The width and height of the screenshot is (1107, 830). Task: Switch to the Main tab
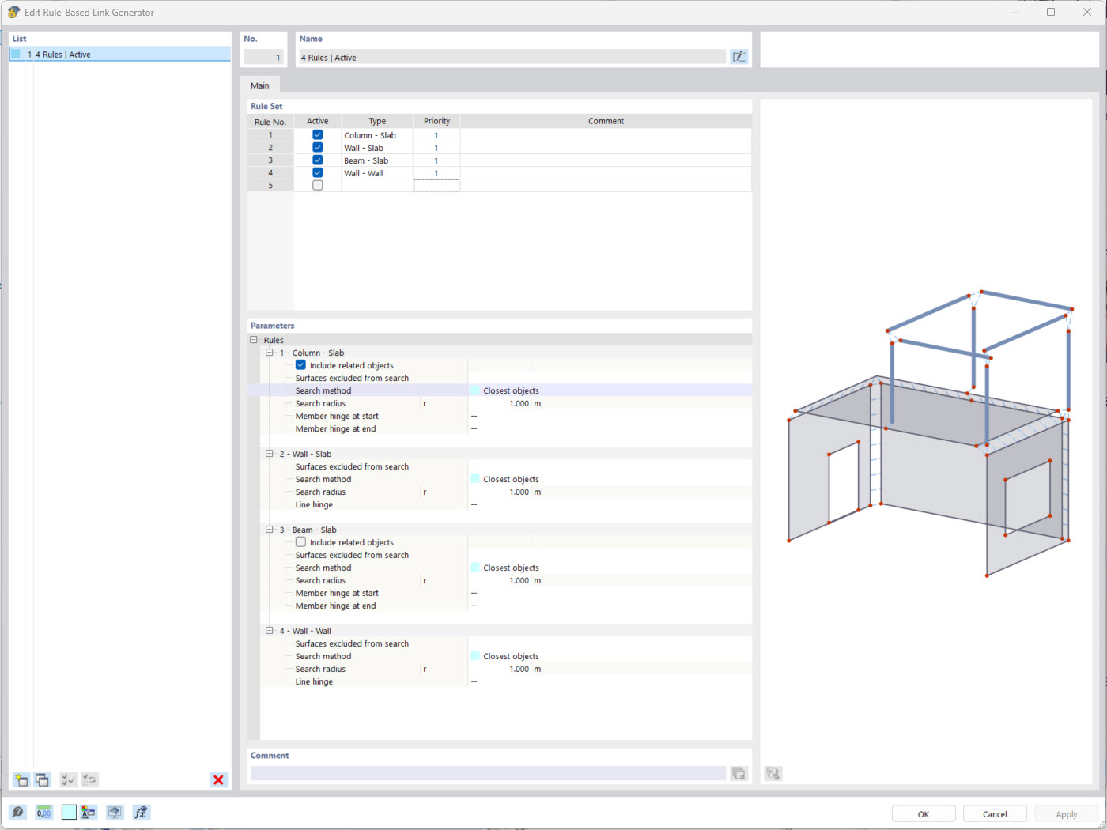pos(260,85)
